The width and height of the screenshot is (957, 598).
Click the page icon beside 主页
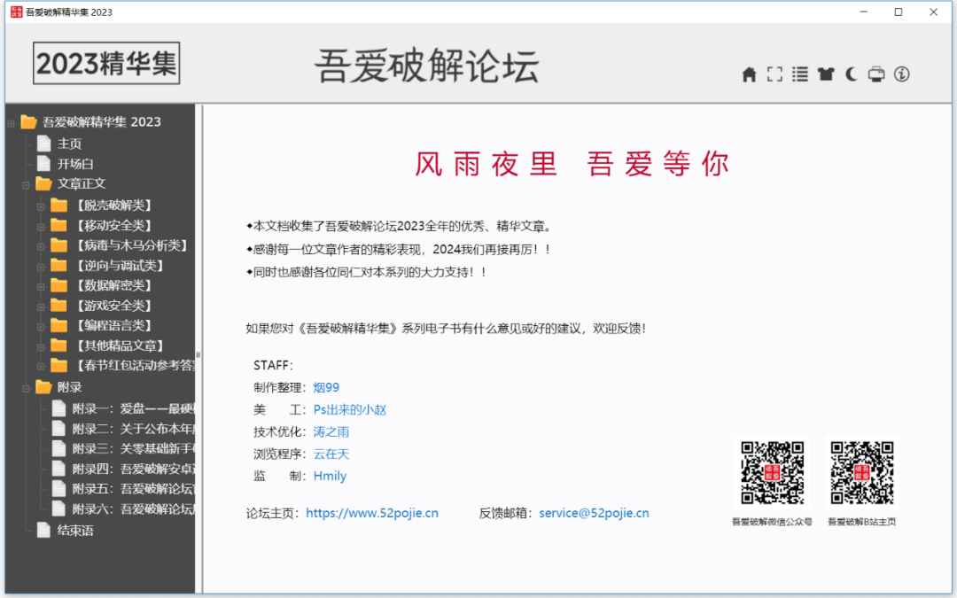[43, 144]
